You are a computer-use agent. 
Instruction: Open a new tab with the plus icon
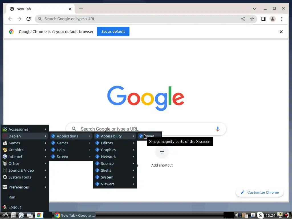click(x=81, y=9)
